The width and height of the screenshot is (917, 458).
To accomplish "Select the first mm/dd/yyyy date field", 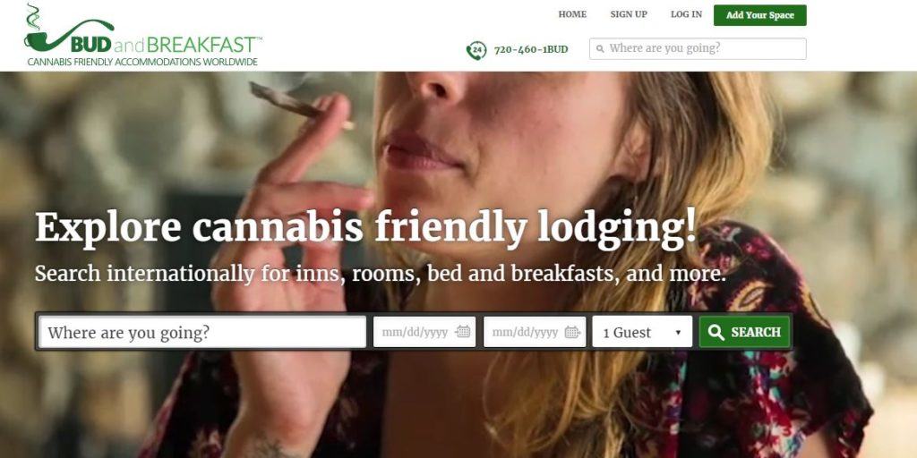I will tap(424, 332).
